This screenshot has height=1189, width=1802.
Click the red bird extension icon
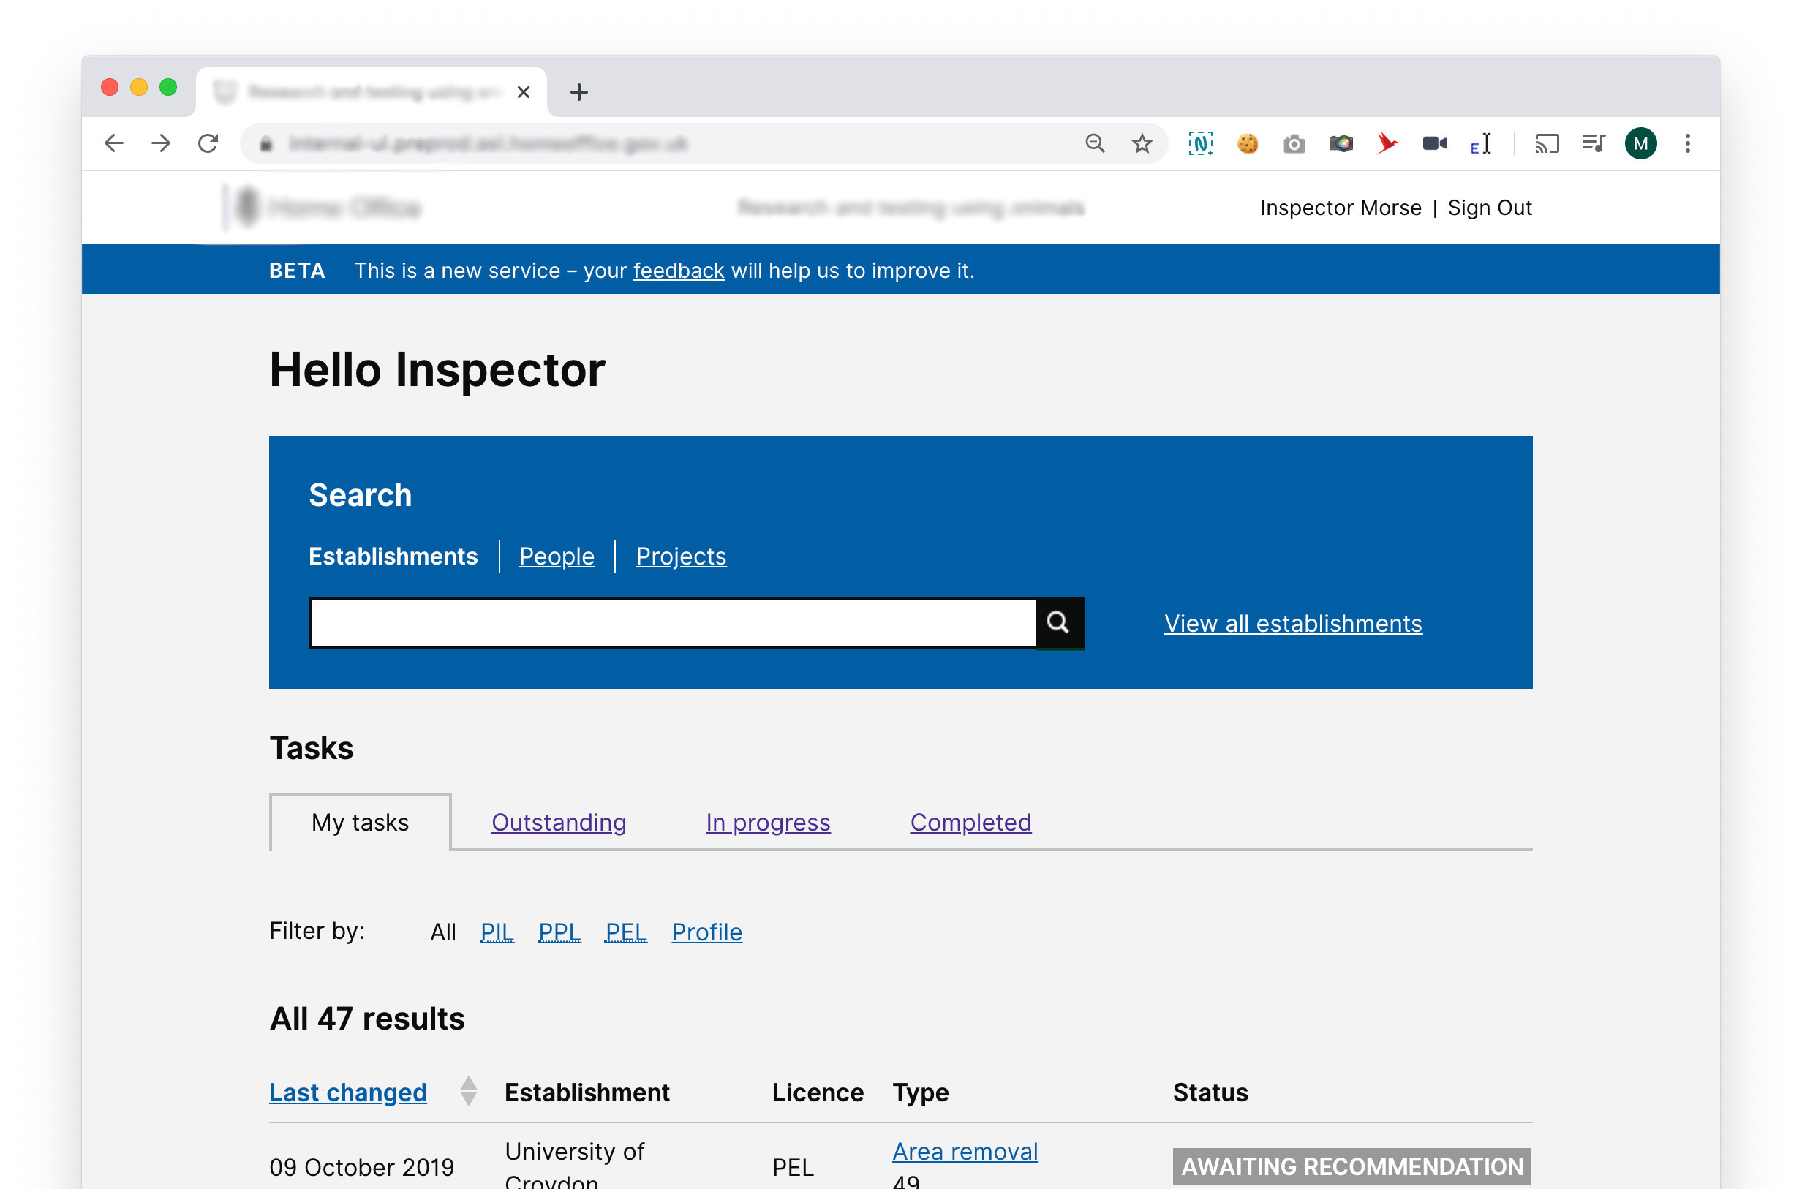pyautogui.click(x=1387, y=143)
